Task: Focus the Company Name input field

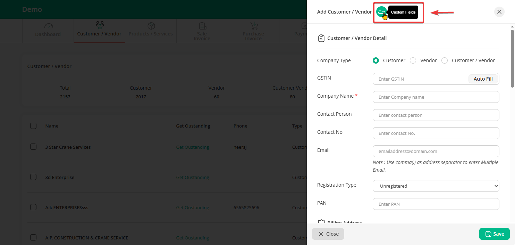Action: point(436,97)
